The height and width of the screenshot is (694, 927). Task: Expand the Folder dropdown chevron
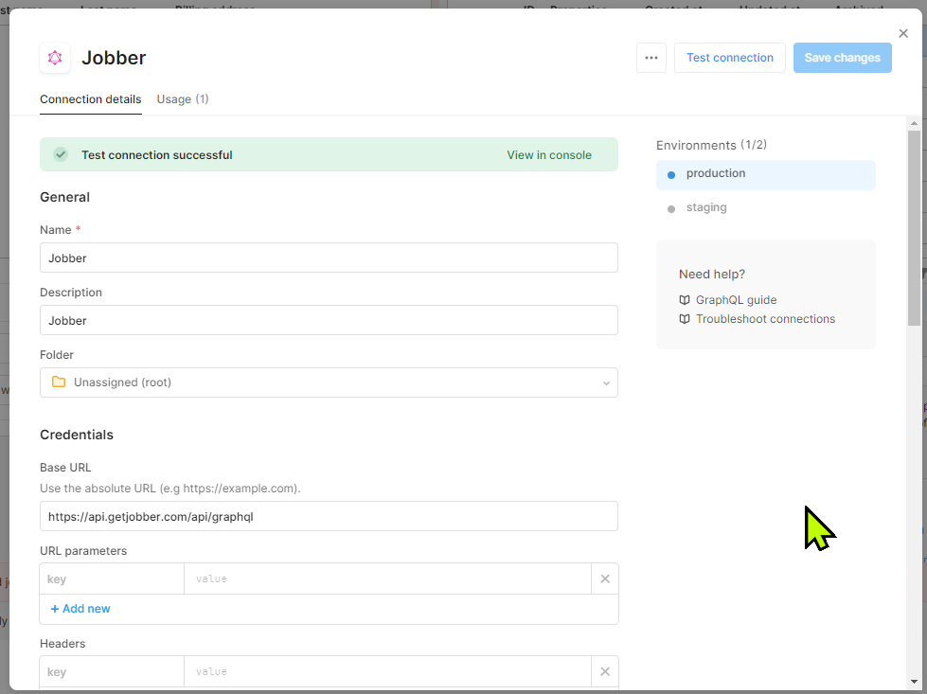coord(606,383)
